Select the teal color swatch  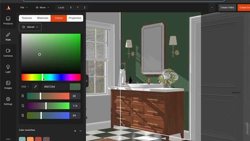[x=22, y=139]
